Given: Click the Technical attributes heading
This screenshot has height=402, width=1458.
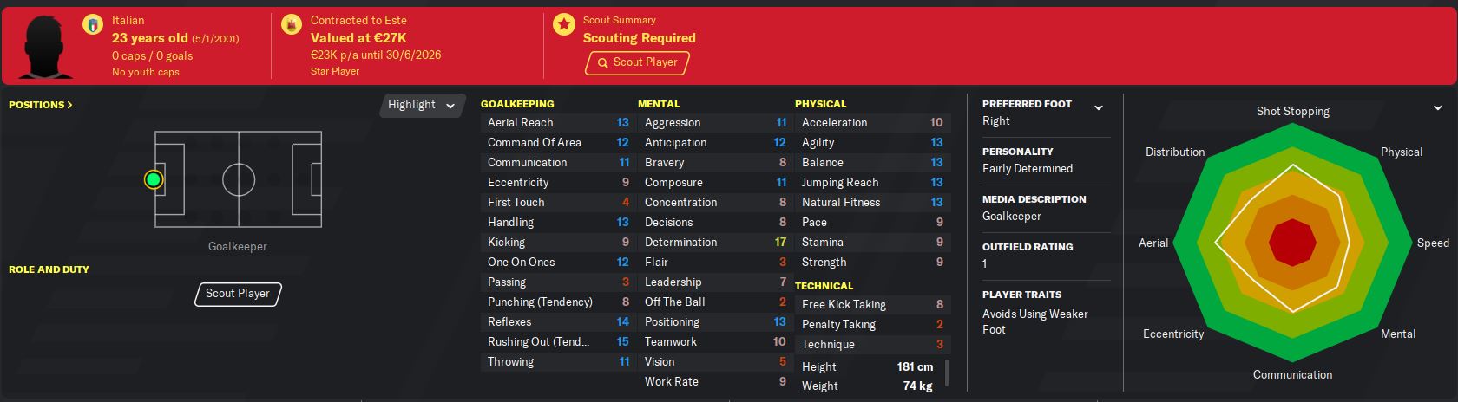Looking at the screenshot, I should (824, 285).
